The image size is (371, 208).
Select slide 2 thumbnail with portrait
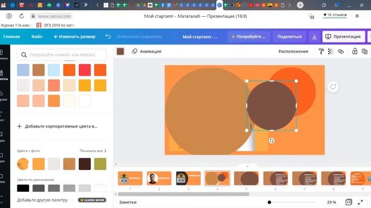point(159,179)
